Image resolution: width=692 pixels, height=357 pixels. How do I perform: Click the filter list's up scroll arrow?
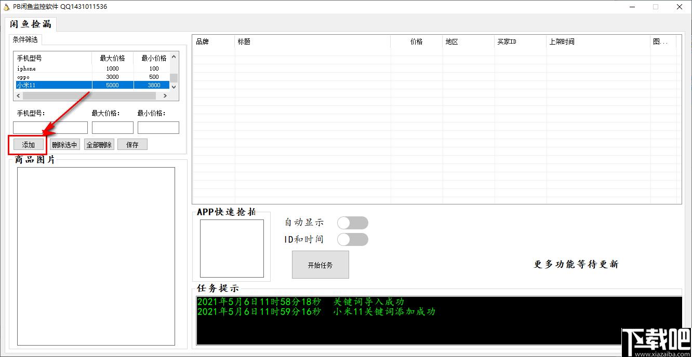tap(174, 57)
